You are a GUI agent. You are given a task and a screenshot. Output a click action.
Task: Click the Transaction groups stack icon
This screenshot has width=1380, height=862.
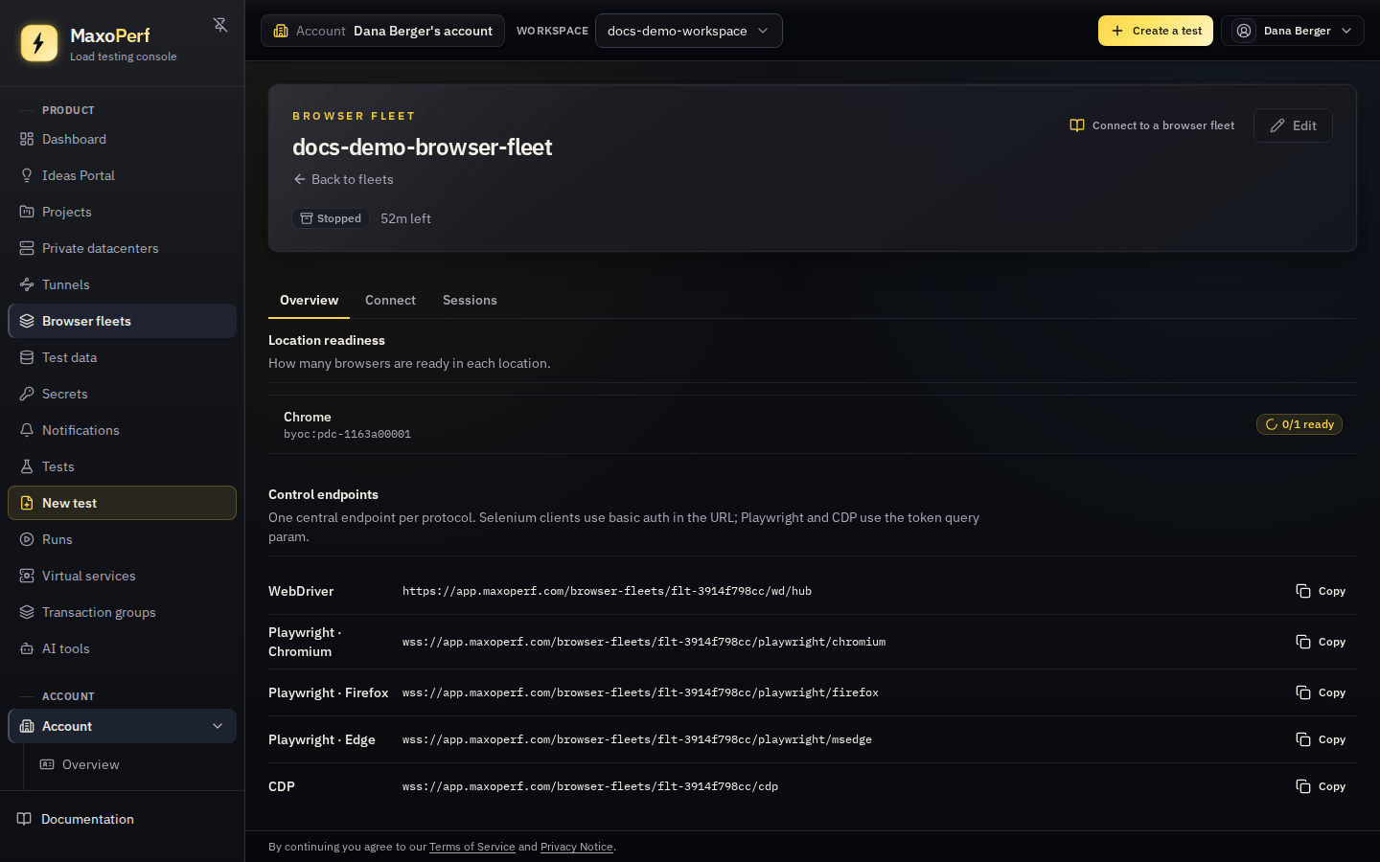pyautogui.click(x=27, y=612)
